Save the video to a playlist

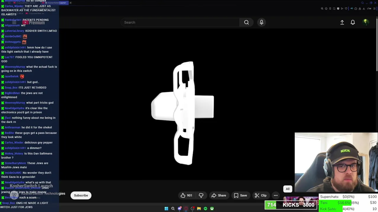click(x=240, y=196)
